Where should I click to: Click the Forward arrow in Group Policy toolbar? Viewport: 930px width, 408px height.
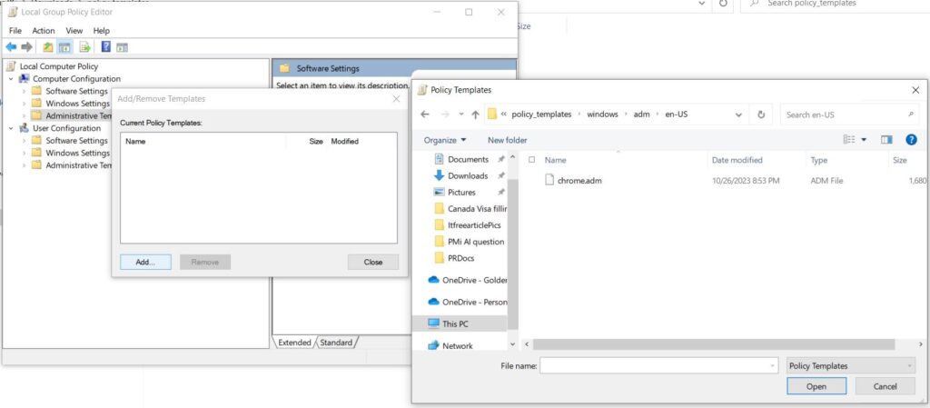[26, 47]
